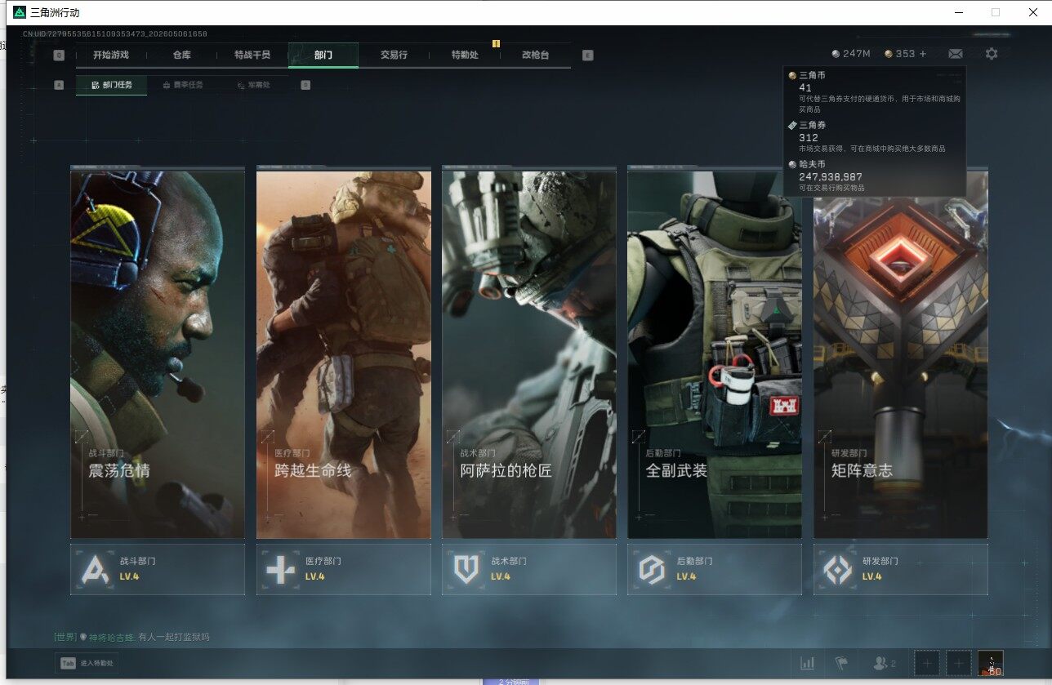Open the 特勤处 tab

[465, 55]
